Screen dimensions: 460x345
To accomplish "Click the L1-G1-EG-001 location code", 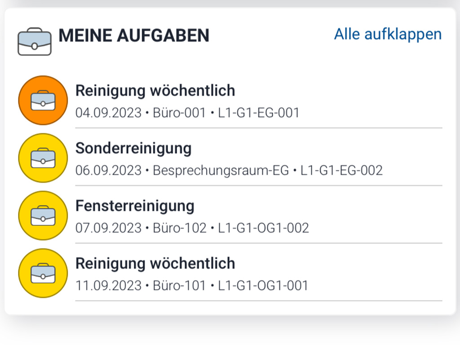I will pyautogui.click(x=259, y=113).
